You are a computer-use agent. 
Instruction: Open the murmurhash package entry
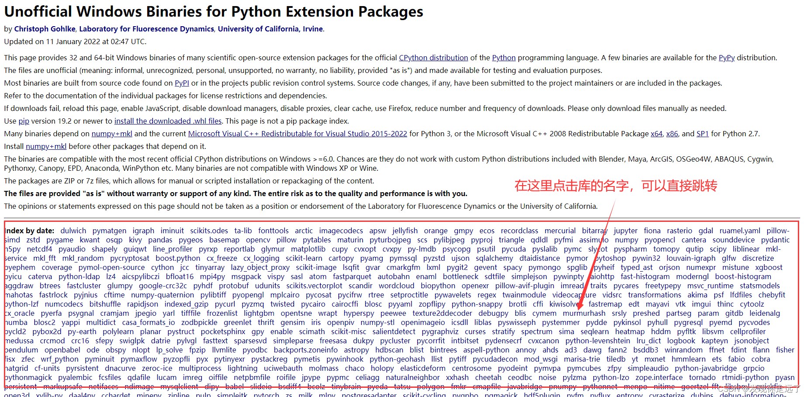click(584, 313)
